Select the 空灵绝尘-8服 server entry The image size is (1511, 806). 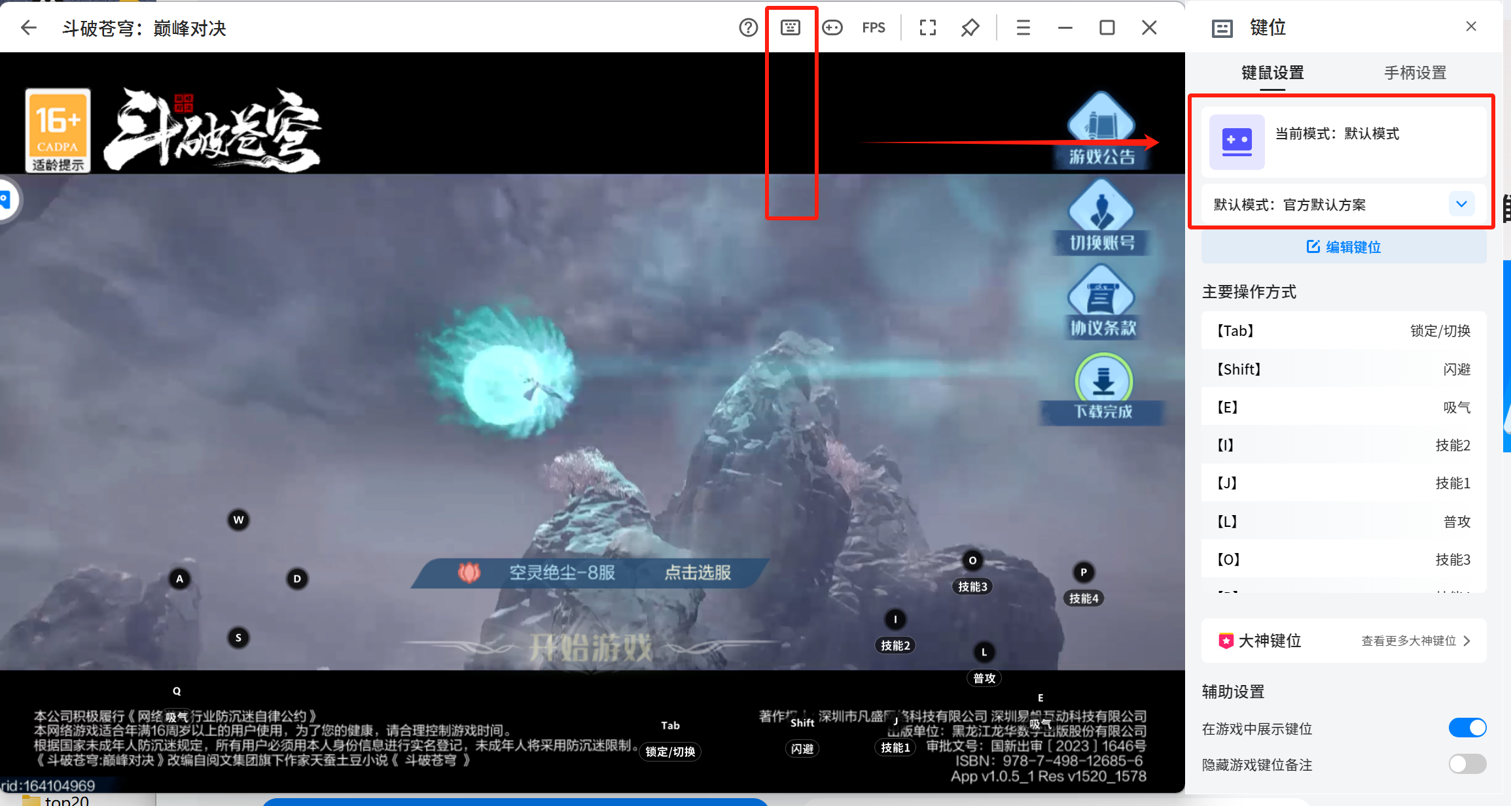(562, 573)
